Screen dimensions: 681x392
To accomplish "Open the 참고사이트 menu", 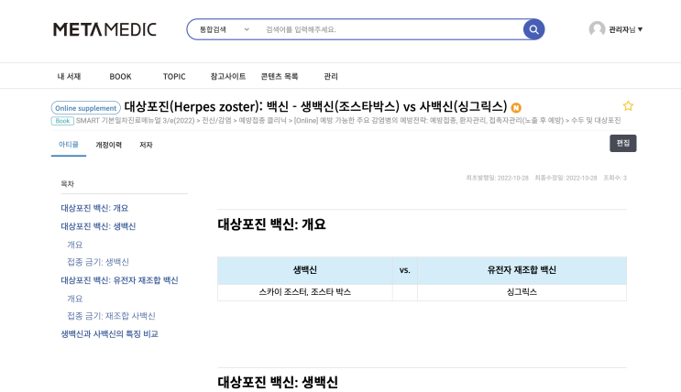I will [228, 76].
